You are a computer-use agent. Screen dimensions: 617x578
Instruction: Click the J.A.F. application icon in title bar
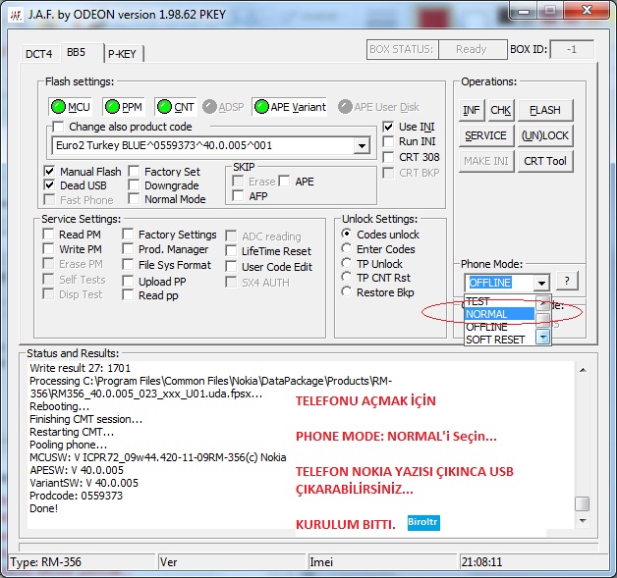coord(16,15)
